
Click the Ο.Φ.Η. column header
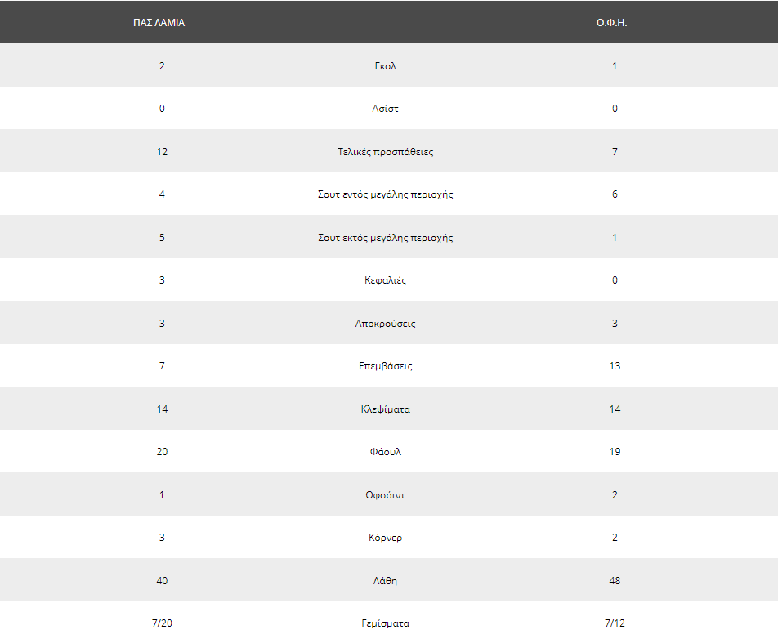pyautogui.click(x=612, y=23)
